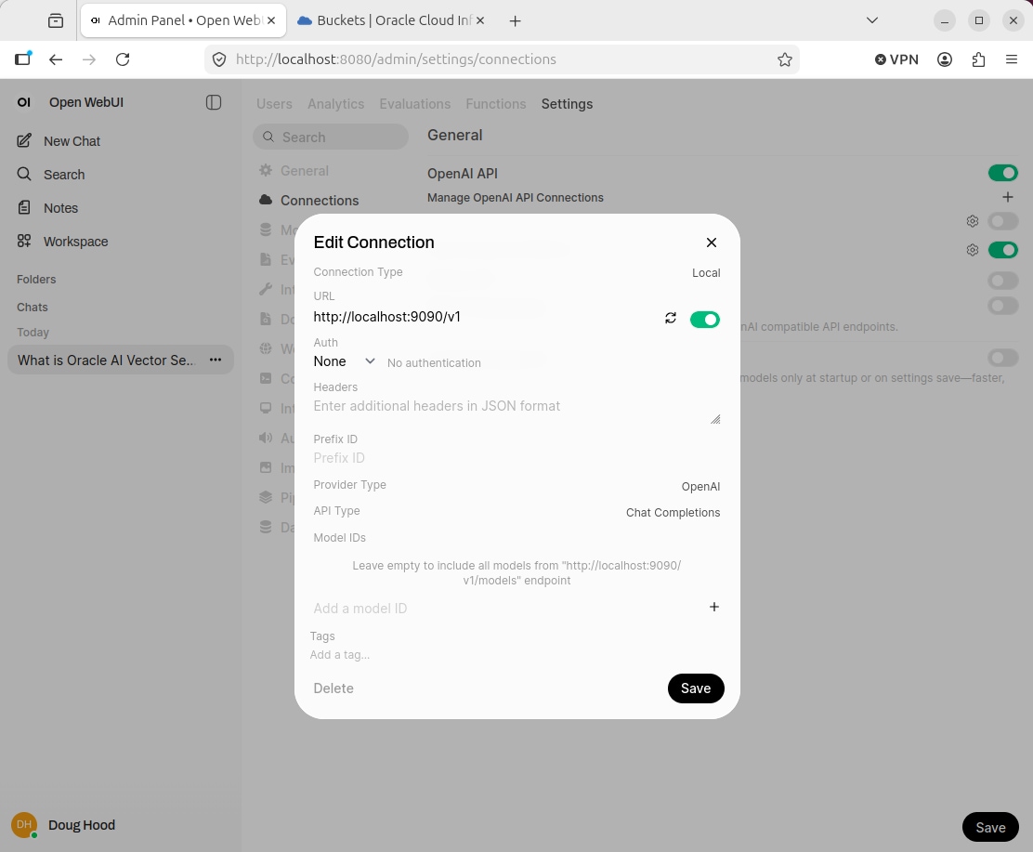Open a new browser tab
Viewport: 1033px width, 852px height.
pos(516,21)
